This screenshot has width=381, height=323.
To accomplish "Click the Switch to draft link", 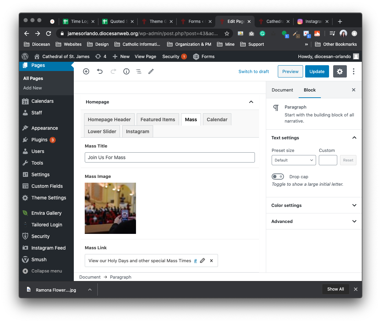I will click(x=254, y=71).
